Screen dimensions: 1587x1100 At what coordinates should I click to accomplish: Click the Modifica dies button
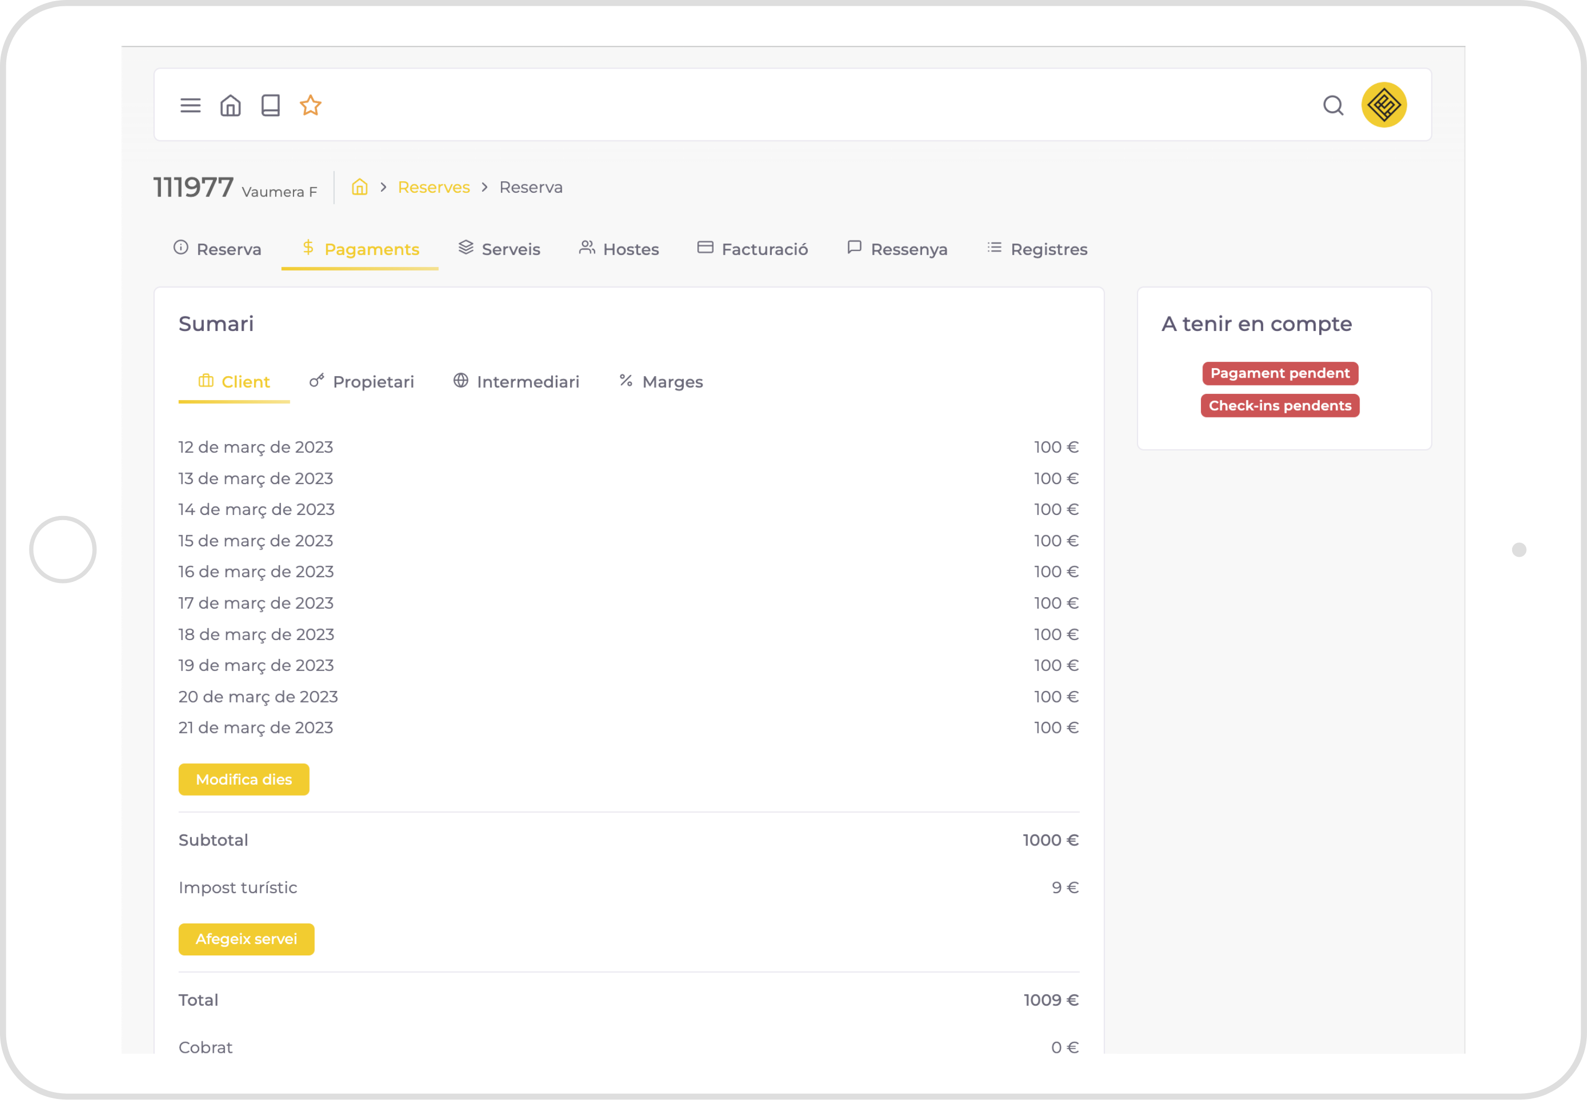(244, 779)
